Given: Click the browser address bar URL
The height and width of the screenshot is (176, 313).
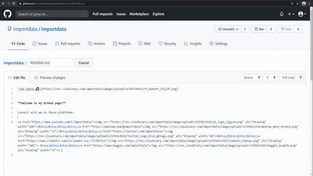Looking at the screenshot, I should pos(53,3).
